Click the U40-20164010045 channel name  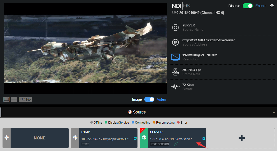click(x=198, y=13)
